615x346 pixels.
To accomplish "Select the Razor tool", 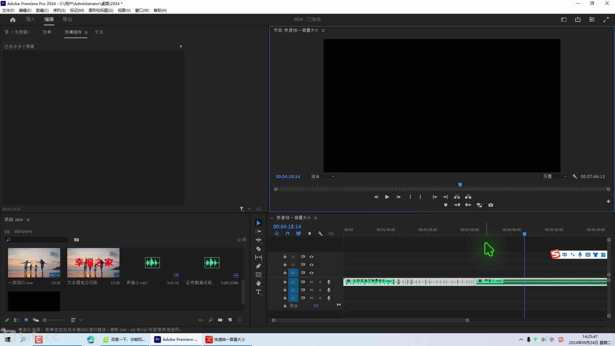I will [x=258, y=249].
